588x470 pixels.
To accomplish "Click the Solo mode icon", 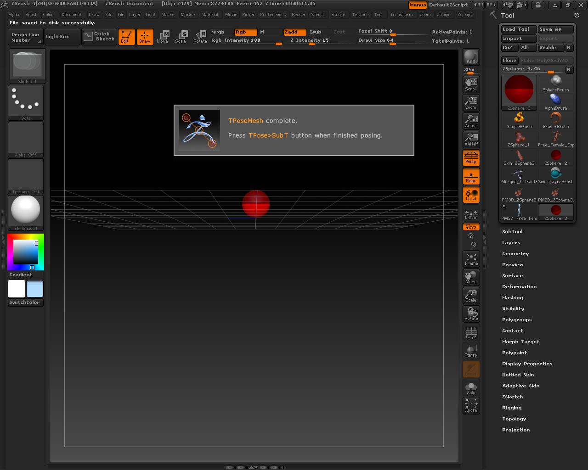I will click(471, 387).
